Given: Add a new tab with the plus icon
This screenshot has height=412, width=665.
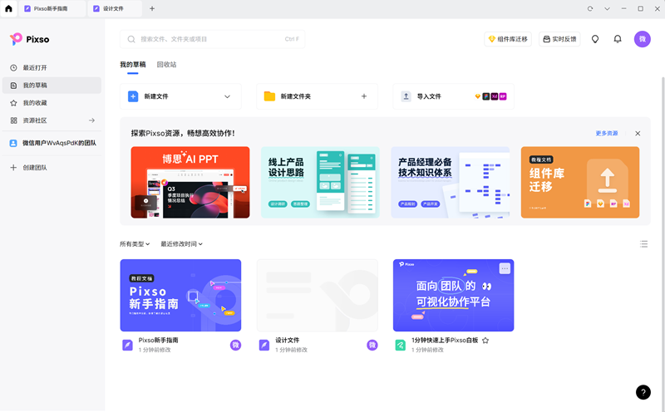Looking at the screenshot, I should click(152, 8).
